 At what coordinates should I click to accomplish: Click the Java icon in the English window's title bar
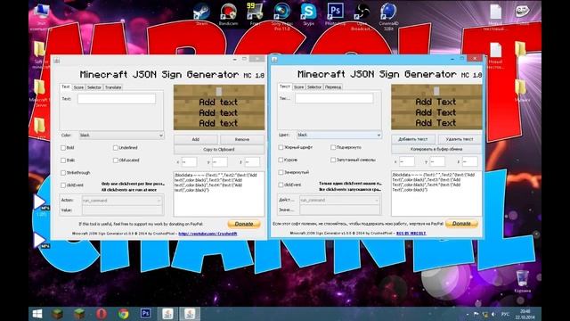(57, 61)
